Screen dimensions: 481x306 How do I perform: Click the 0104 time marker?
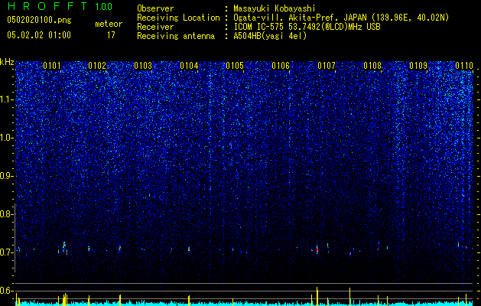click(x=189, y=65)
